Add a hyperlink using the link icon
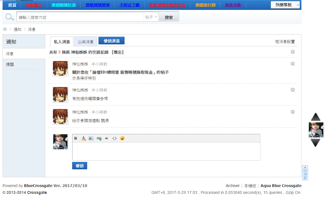 point(99,138)
